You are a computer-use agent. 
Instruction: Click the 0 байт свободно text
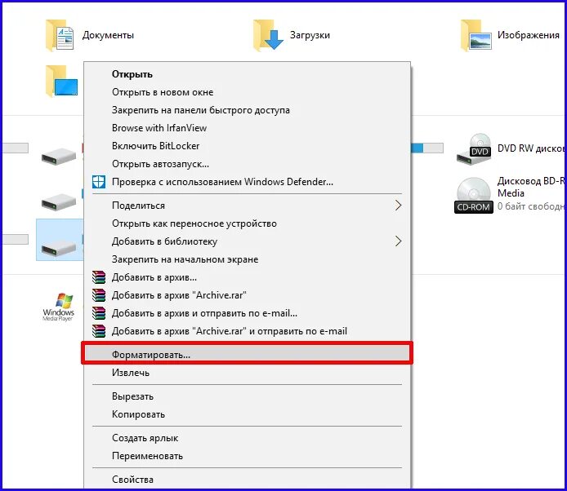coord(532,206)
